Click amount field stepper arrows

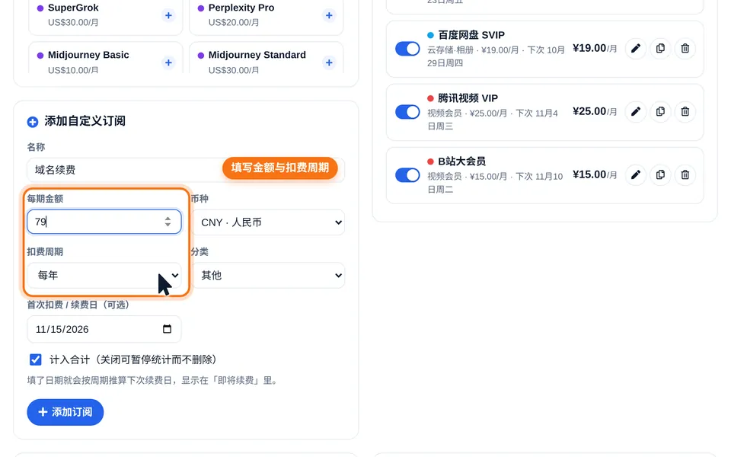(168, 222)
